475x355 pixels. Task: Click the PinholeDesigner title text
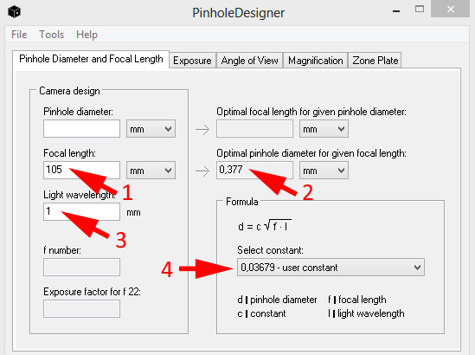click(239, 13)
